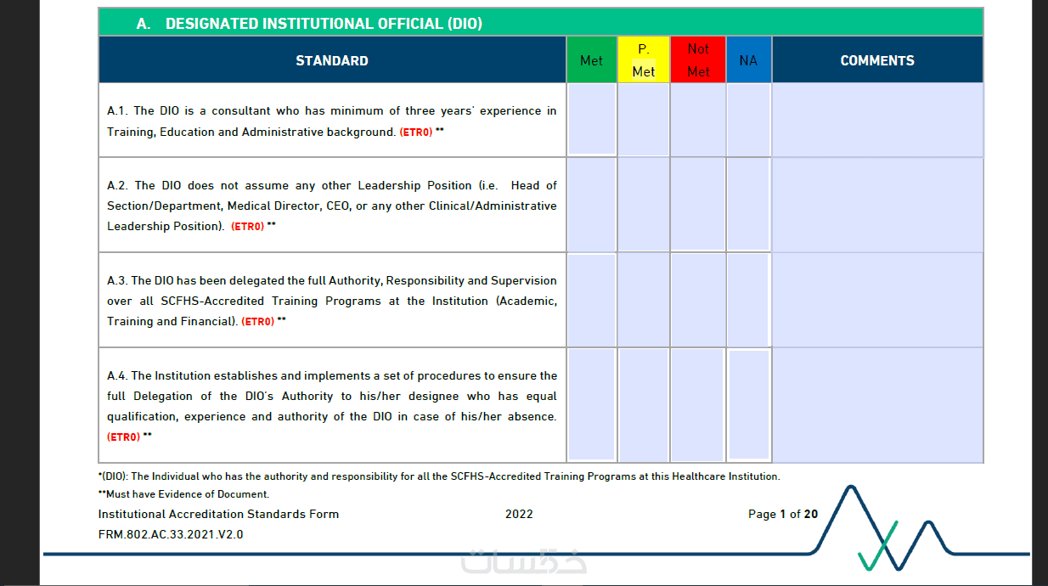Click the *(DIO) definition footnote
Viewport: 1048px width, 586px height.
click(439, 476)
